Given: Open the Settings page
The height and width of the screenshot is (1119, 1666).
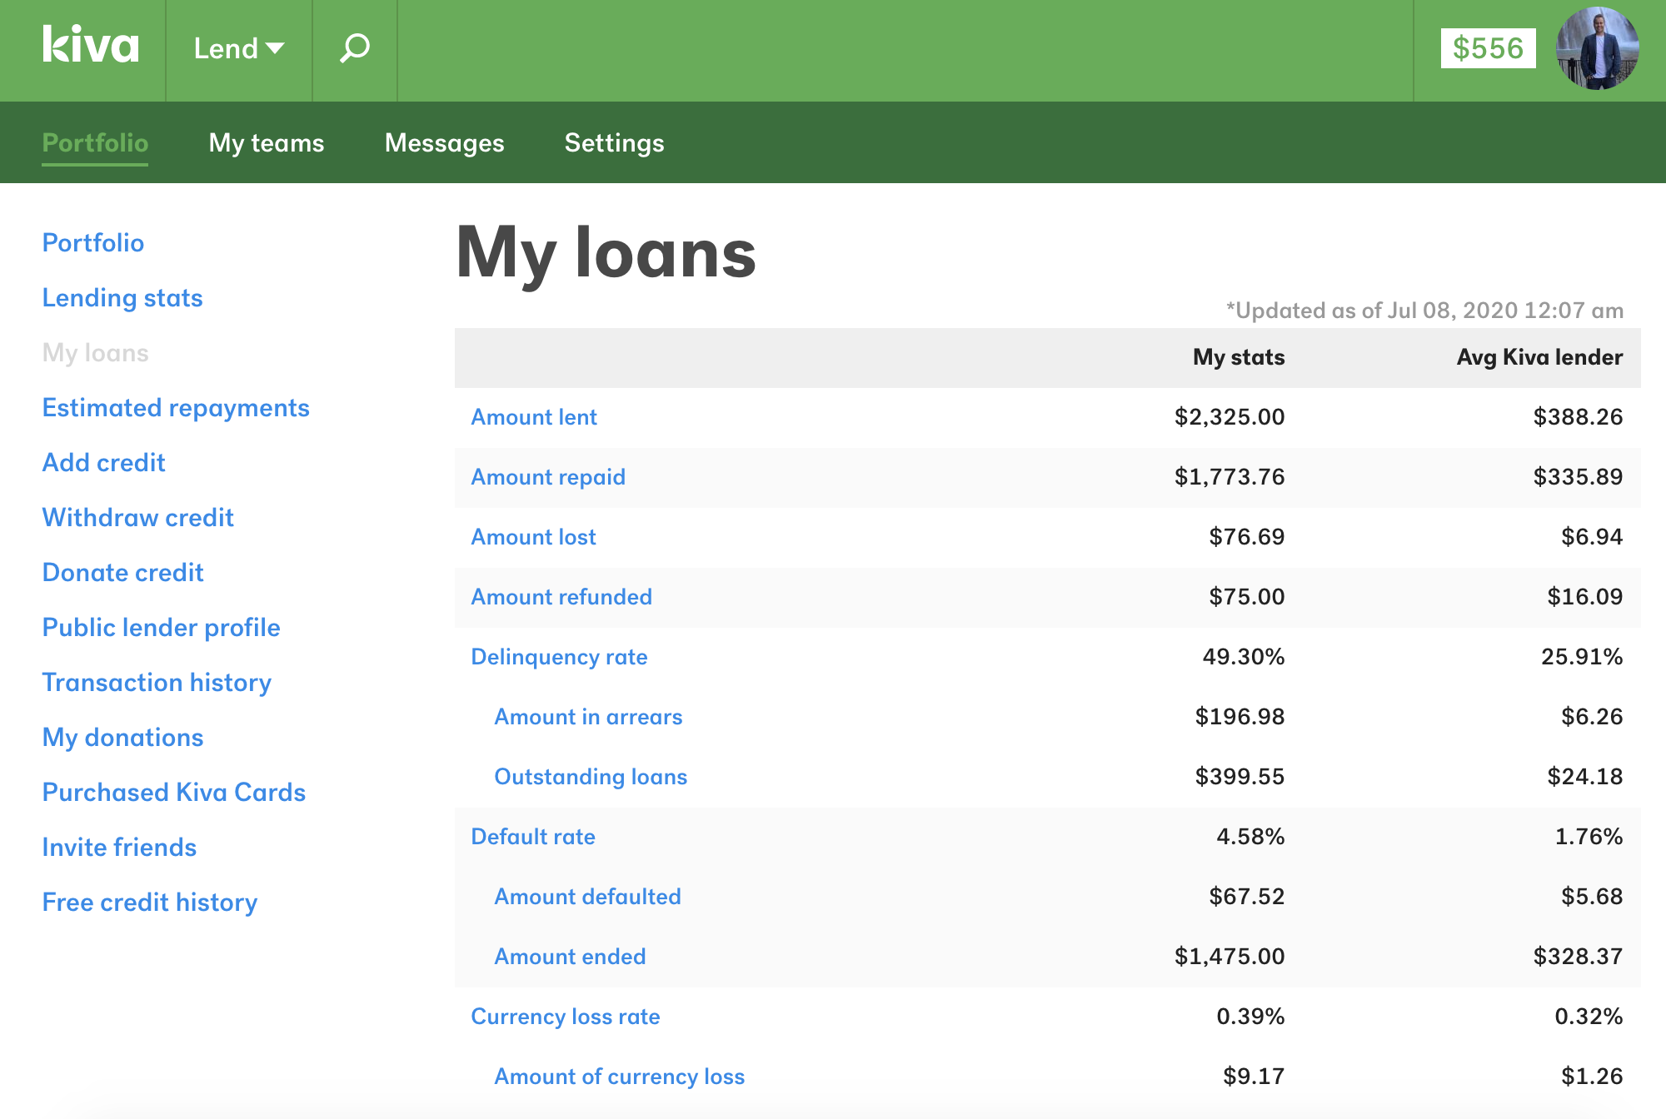Looking at the screenshot, I should pyautogui.click(x=614, y=142).
